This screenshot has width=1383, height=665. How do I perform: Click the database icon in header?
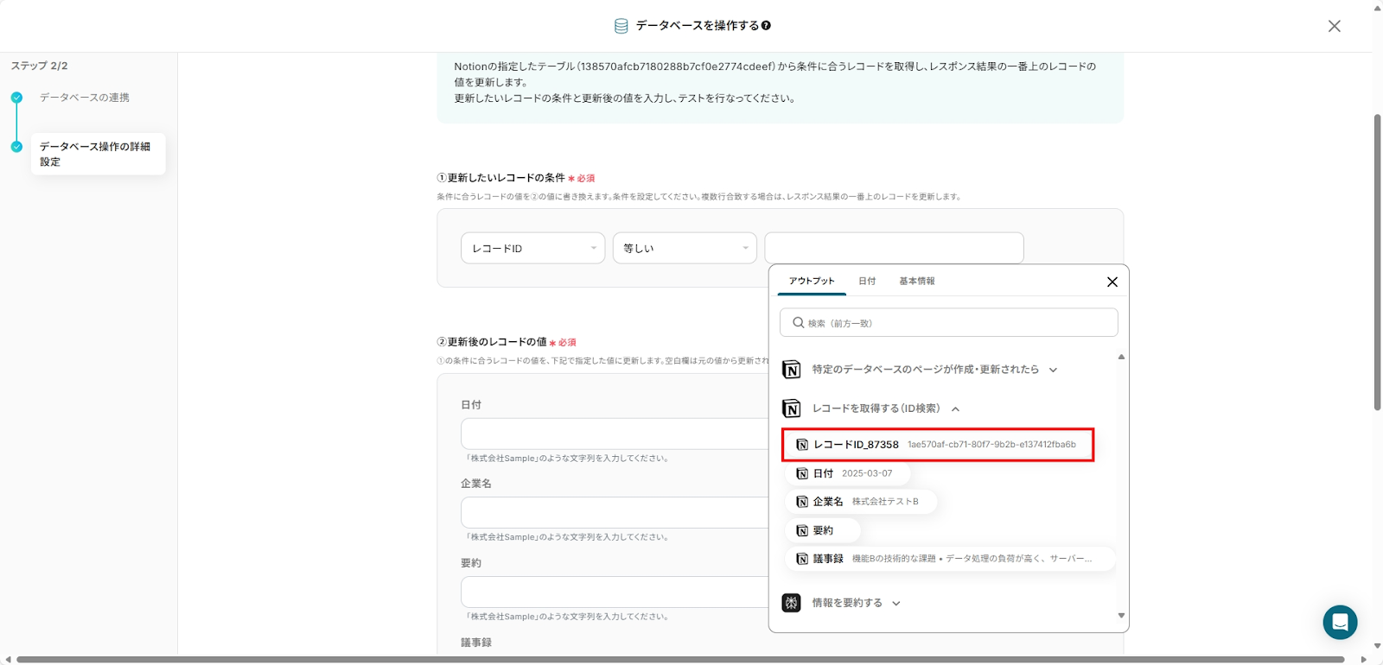[621, 26]
